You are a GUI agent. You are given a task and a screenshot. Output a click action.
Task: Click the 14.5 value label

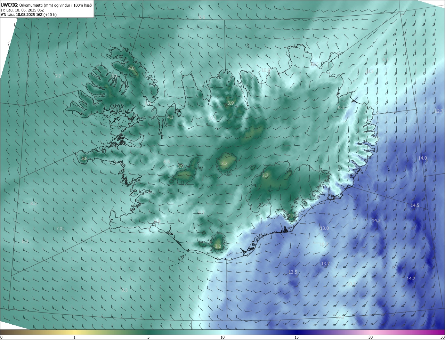tap(415, 205)
